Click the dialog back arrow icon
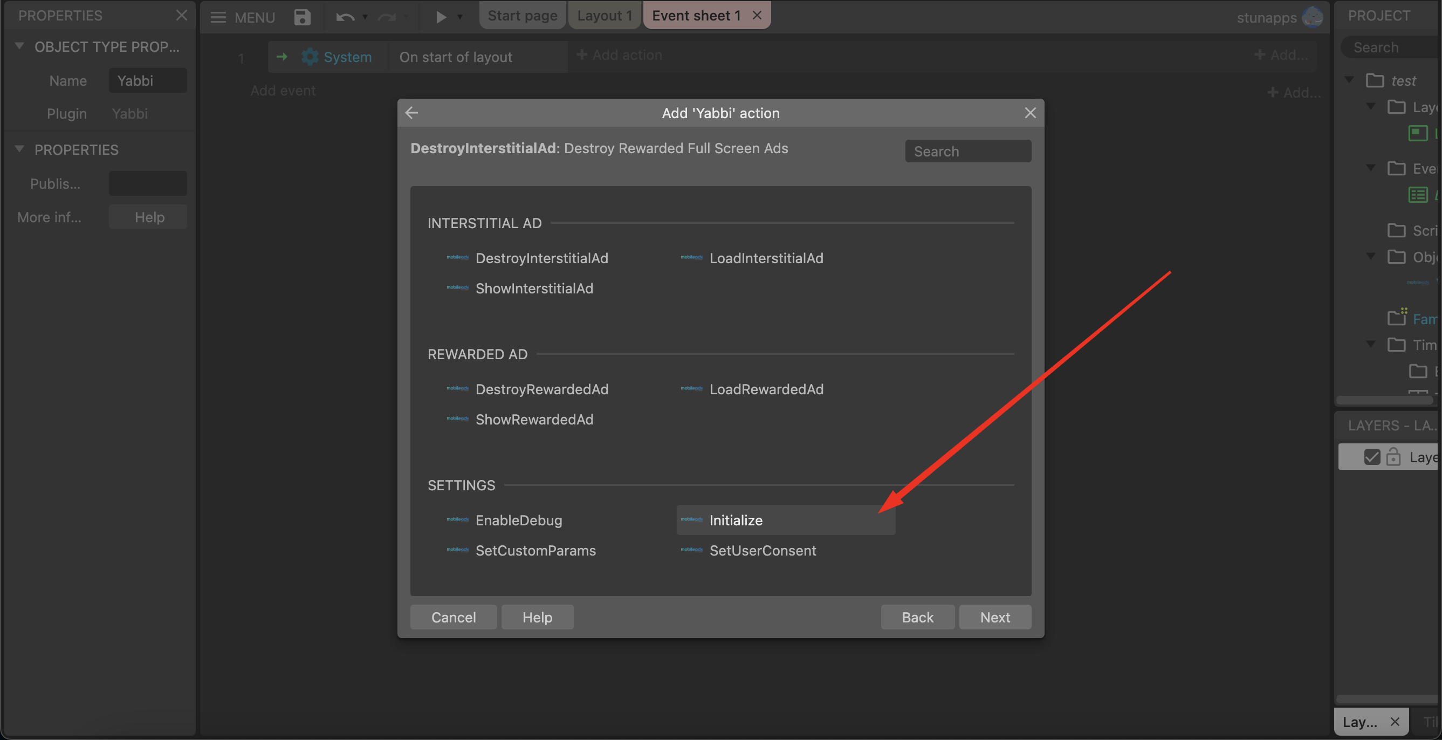The height and width of the screenshot is (740, 1442). [412, 113]
